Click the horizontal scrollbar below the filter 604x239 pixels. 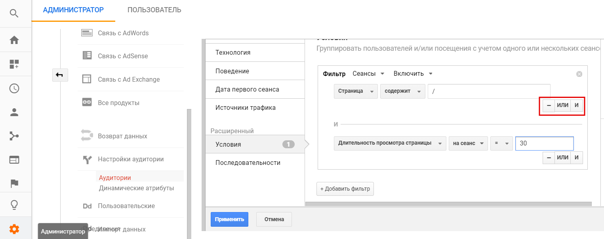[448, 204]
